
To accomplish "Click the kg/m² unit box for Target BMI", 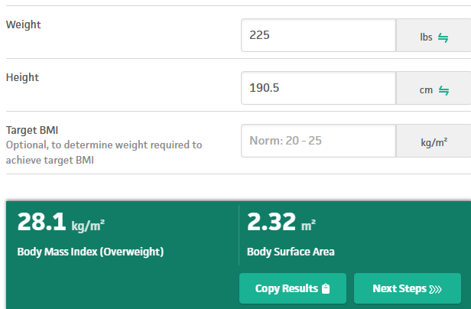I will coord(433,141).
